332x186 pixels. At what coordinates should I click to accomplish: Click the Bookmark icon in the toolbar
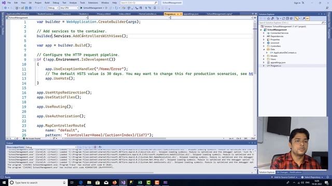155,8
